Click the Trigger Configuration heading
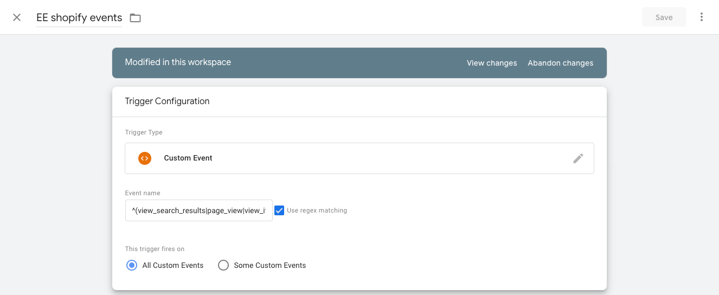Image resolution: width=719 pixels, height=295 pixels. coord(167,101)
